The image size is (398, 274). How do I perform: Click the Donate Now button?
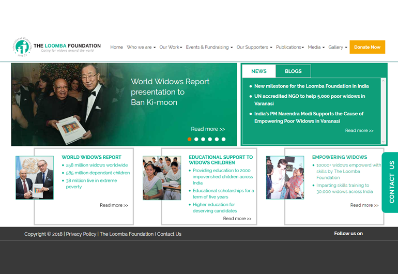tap(368, 47)
